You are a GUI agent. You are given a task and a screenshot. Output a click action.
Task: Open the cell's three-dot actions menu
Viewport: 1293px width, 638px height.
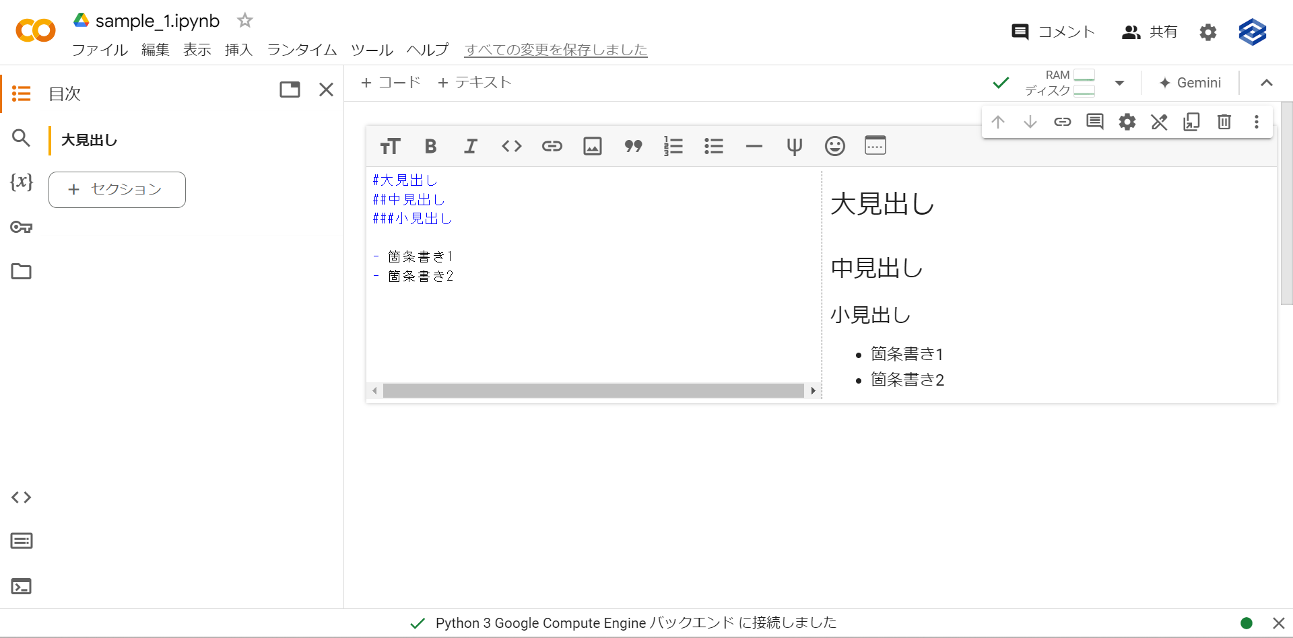1256,122
